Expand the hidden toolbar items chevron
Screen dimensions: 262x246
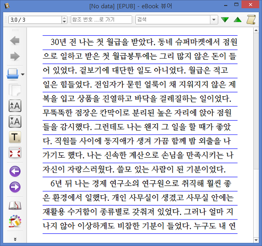pyautogui.click(x=15, y=239)
